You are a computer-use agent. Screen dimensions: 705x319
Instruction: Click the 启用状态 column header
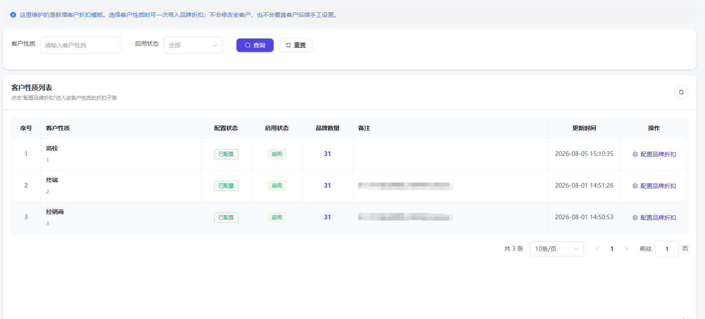pyautogui.click(x=277, y=128)
